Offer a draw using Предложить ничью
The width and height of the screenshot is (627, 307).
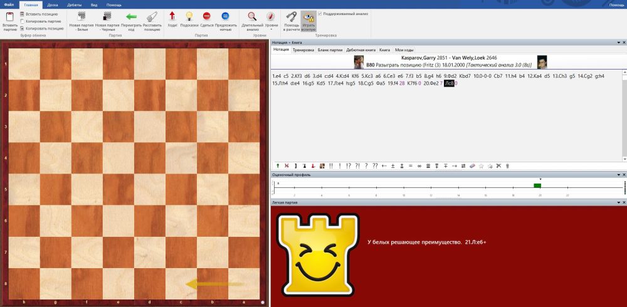pyautogui.click(x=226, y=19)
